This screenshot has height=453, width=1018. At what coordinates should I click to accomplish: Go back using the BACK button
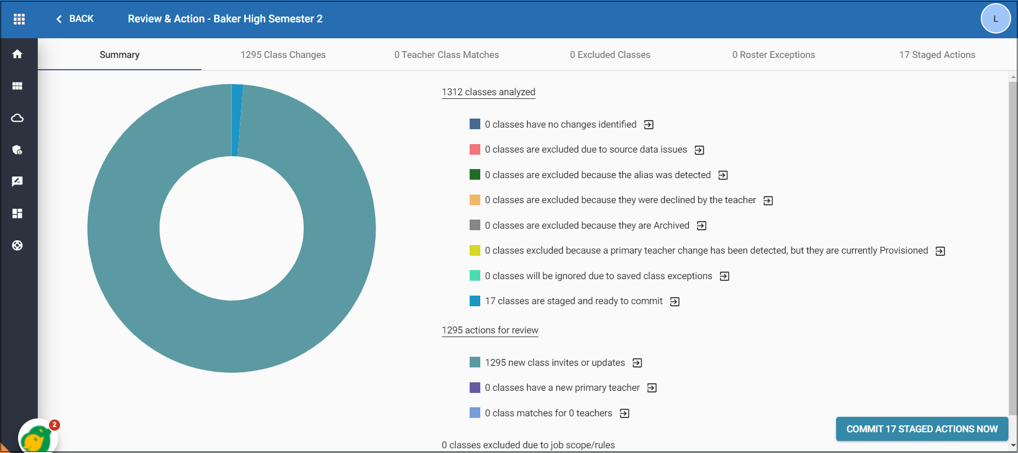75,19
